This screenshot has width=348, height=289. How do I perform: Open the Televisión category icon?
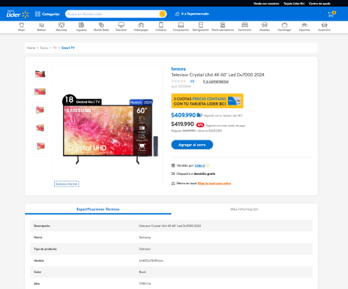coord(121,27)
